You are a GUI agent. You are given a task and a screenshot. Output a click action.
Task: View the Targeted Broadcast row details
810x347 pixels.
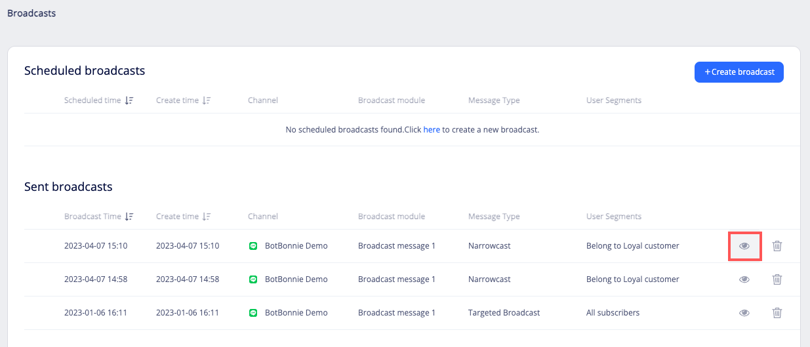(744, 313)
